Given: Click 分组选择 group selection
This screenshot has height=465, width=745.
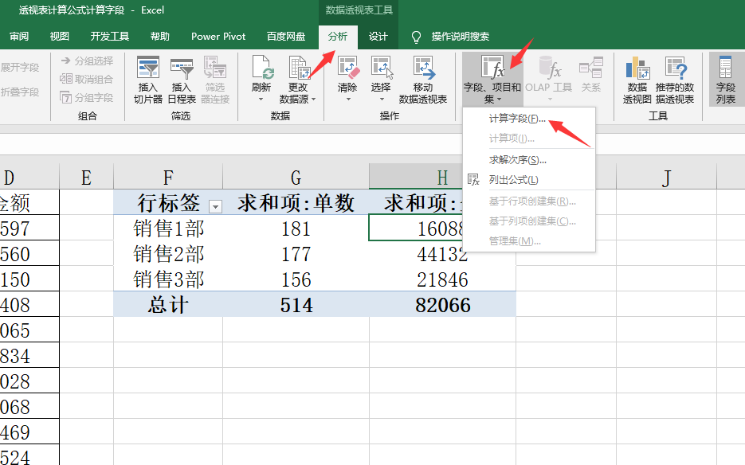Looking at the screenshot, I should click(88, 61).
